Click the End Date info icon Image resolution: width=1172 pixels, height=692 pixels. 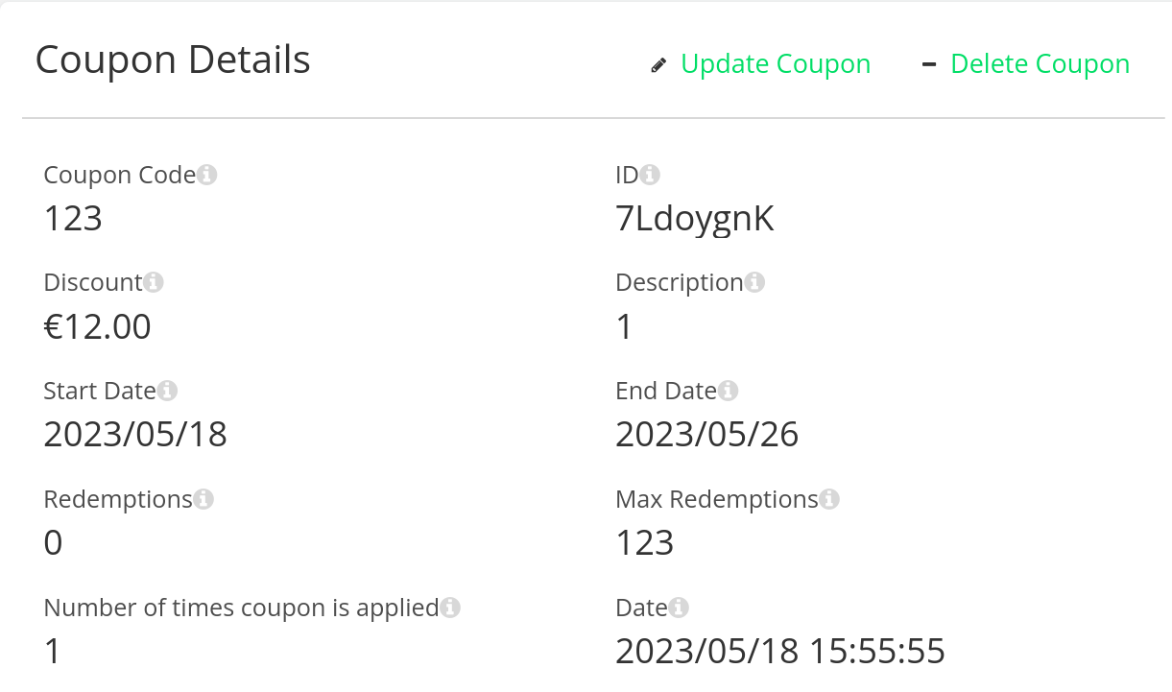[730, 391]
